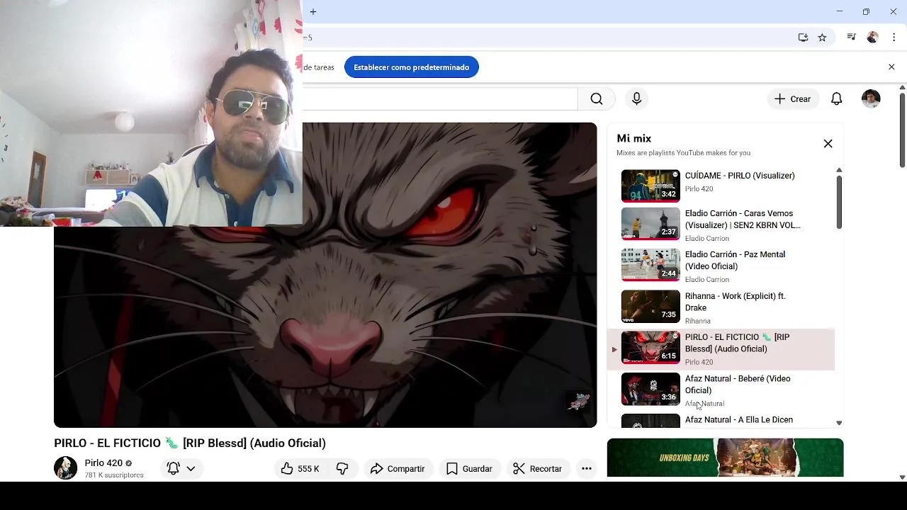Click the channel watermark on the video
Viewport: 907px width, 510px height.
click(578, 402)
